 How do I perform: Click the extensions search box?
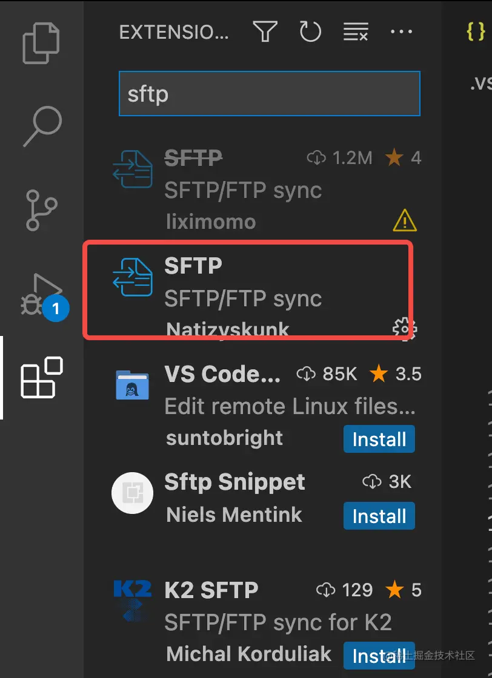270,94
